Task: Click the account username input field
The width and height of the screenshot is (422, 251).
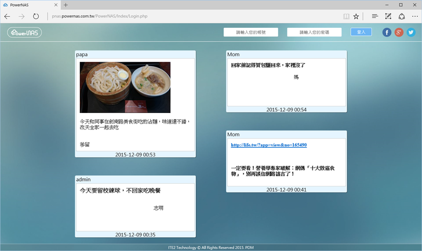Action: 250,32
